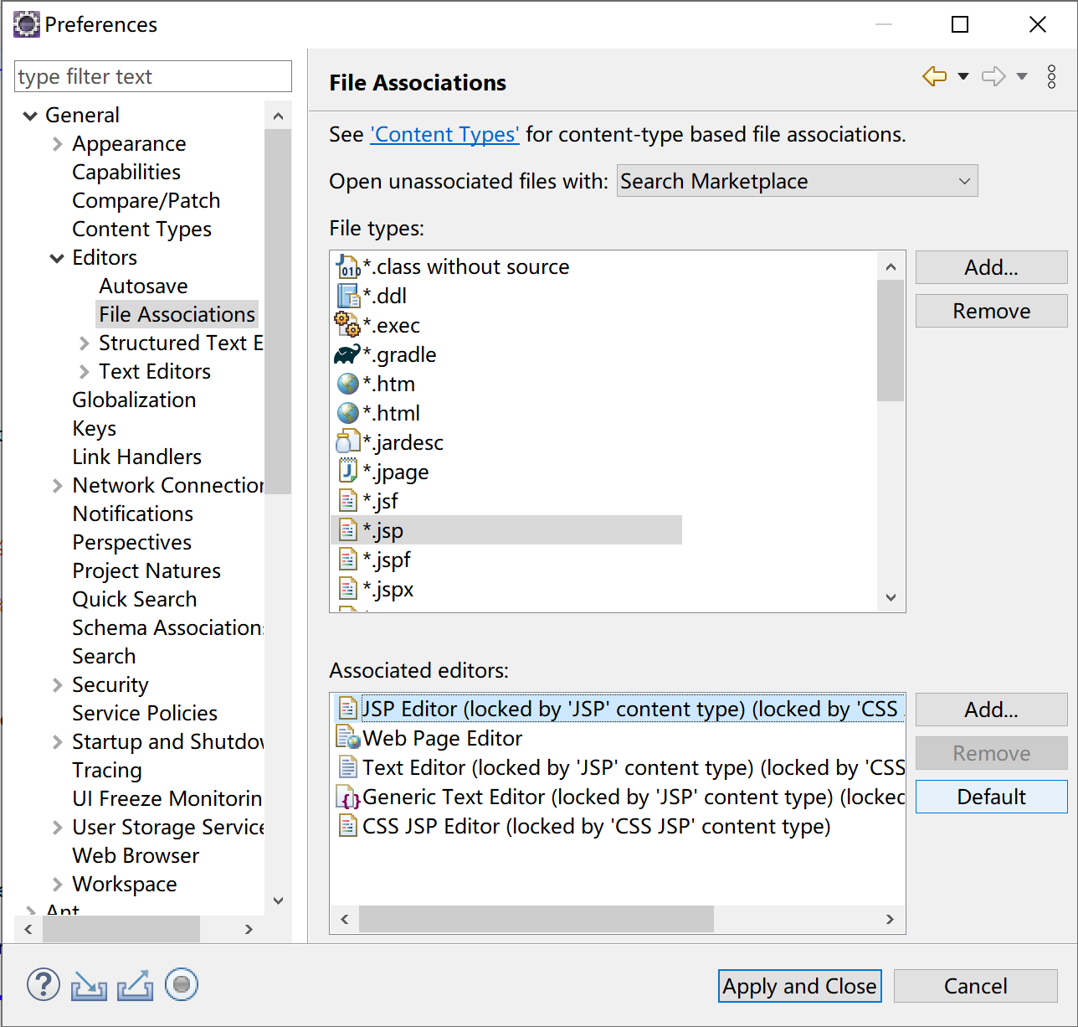Click the *.gradle elephant icon
The height and width of the screenshot is (1027, 1078).
coord(347,354)
